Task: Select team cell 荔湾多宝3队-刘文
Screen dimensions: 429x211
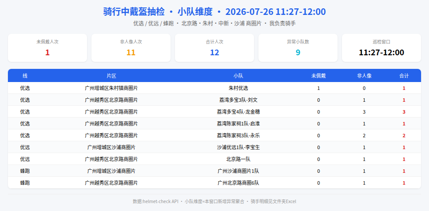Action: (x=238, y=100)
